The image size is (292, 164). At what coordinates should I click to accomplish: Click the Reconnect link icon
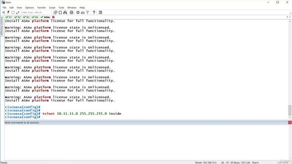[x=18, y=12]
